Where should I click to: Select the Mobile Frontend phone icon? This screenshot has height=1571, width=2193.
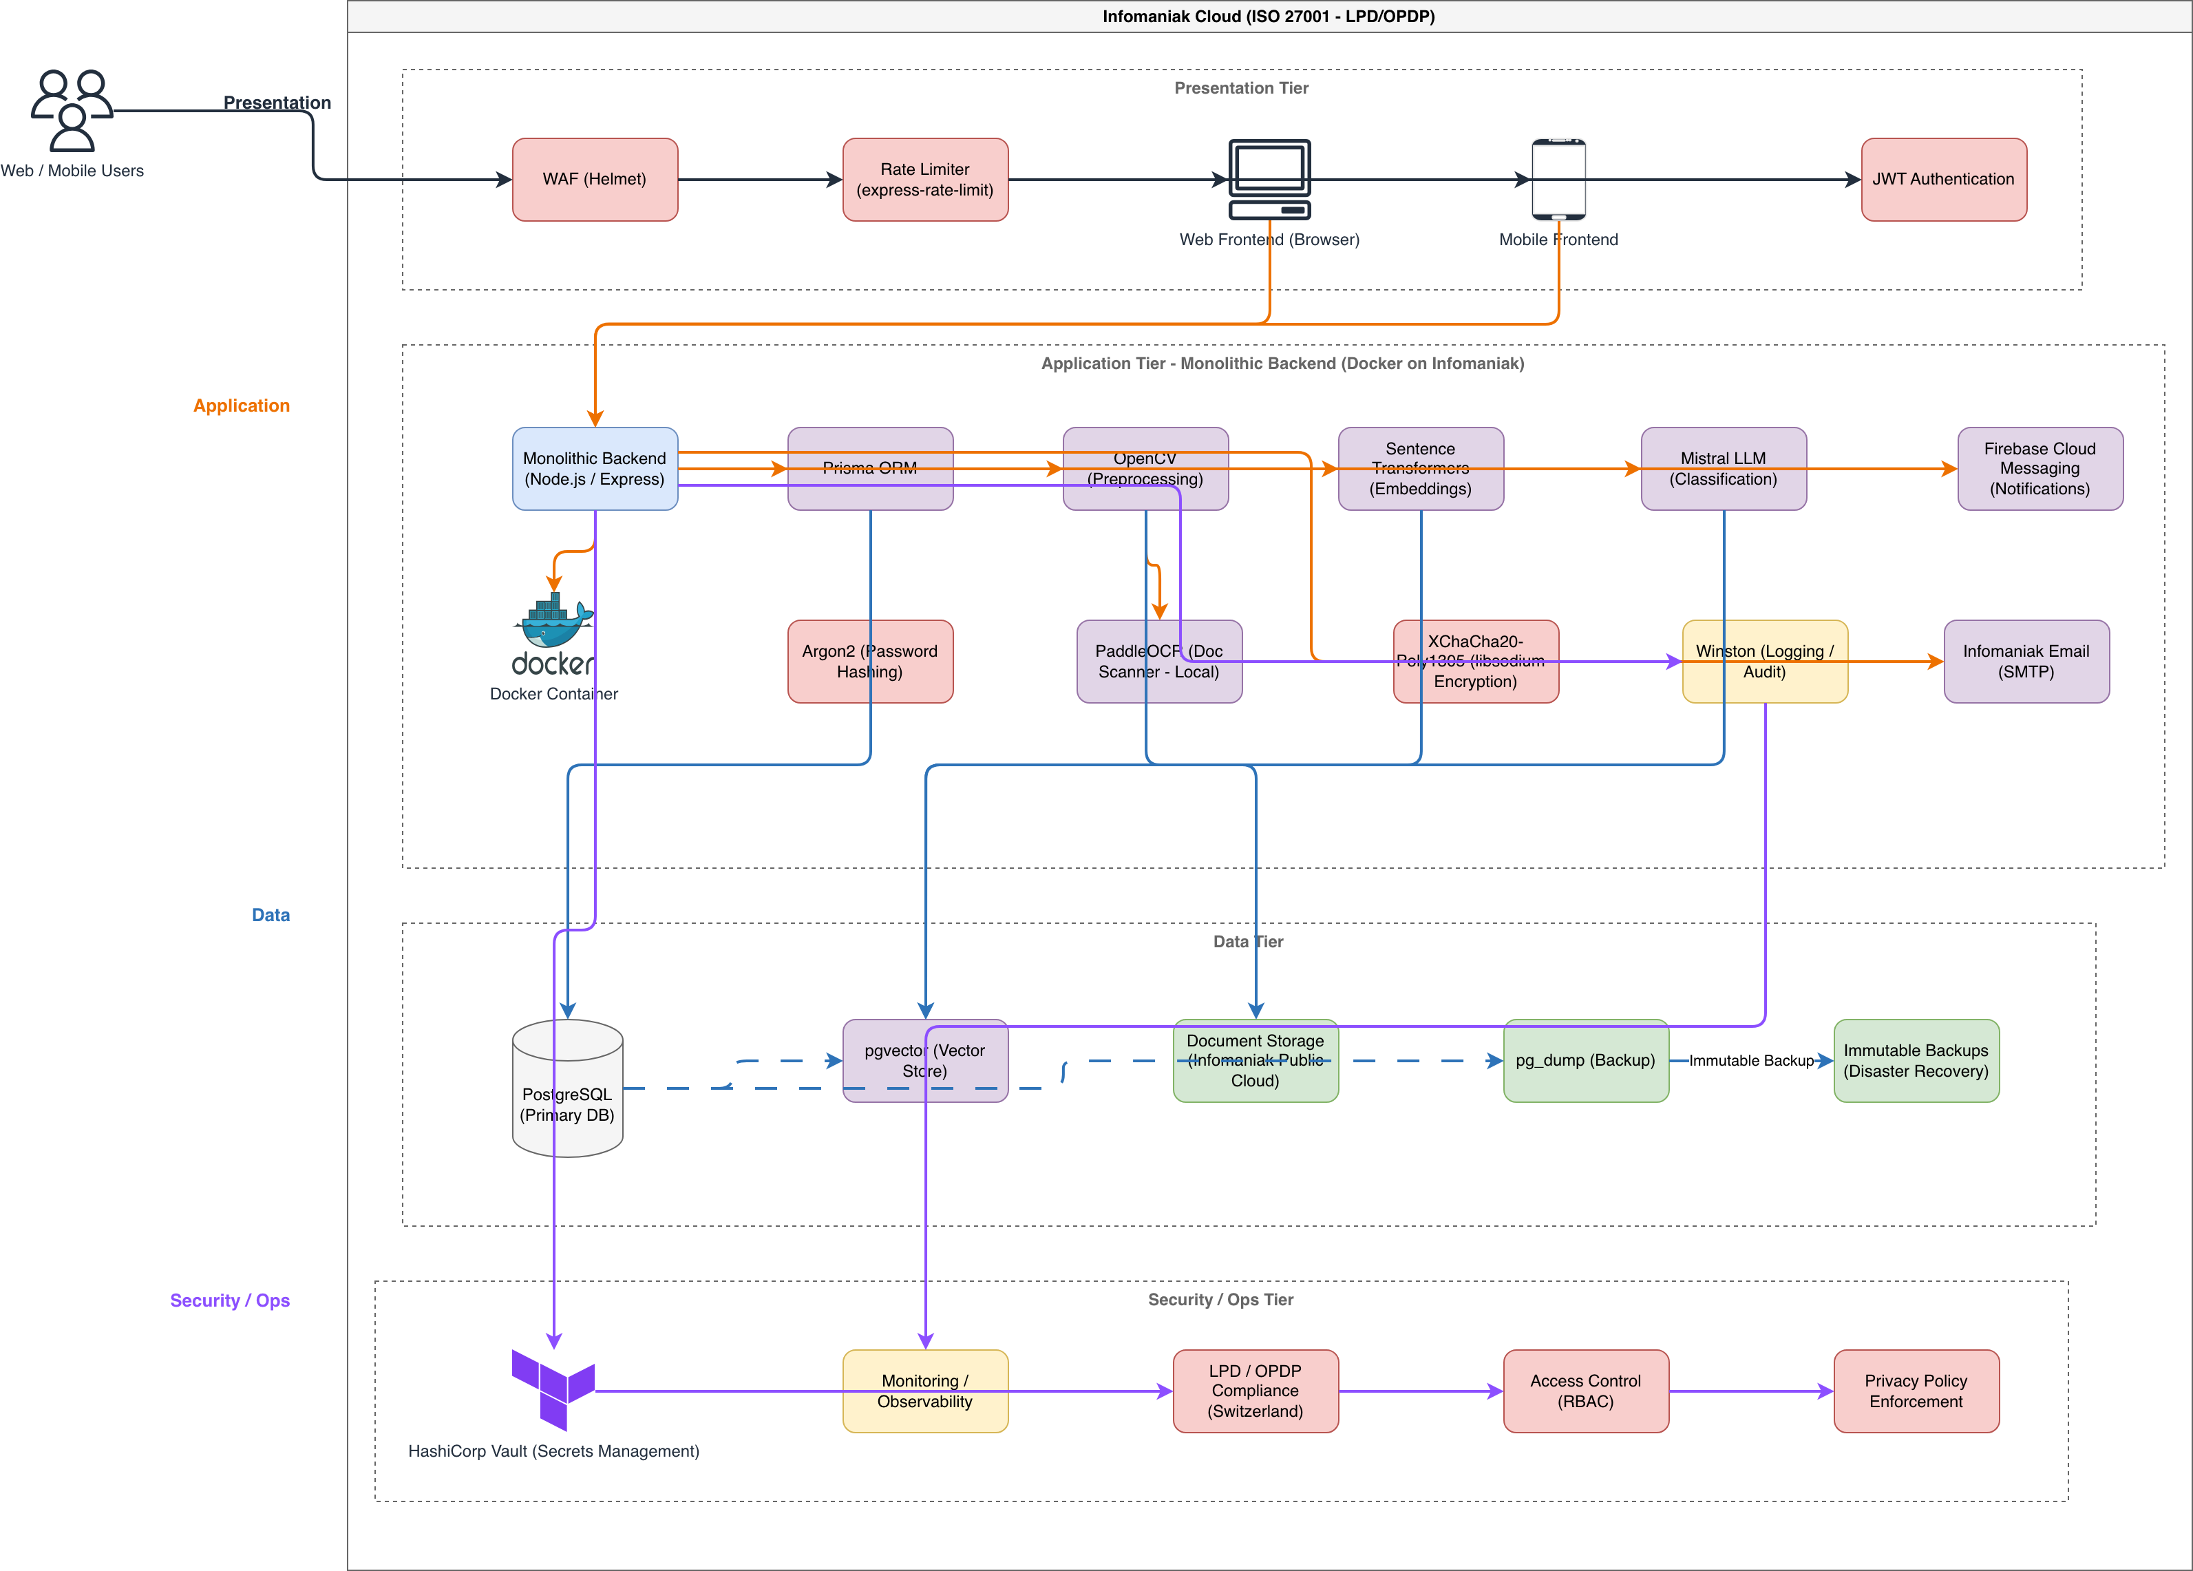point(1558,179)
